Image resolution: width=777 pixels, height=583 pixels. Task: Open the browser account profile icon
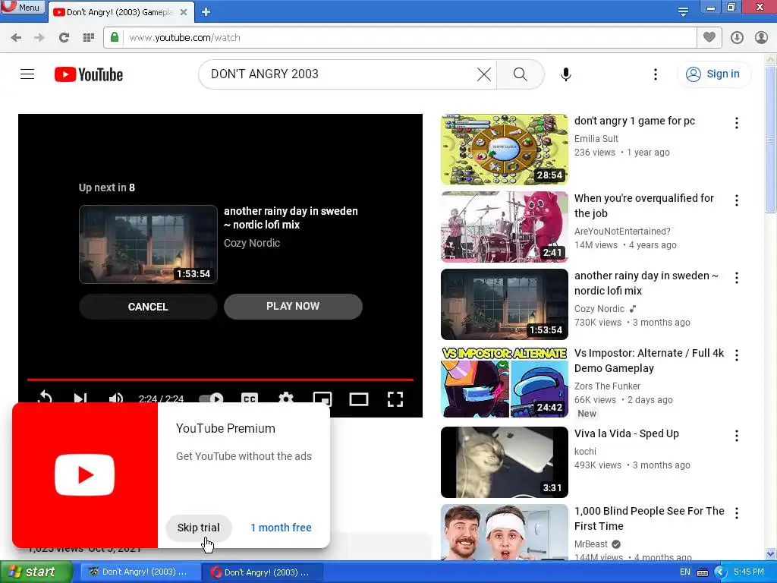(761, 38)
